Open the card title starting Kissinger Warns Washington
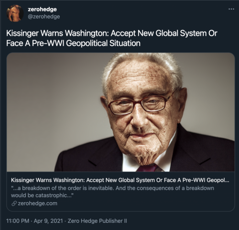The height and width of the screenshot is (230, 239). tap(120, 180)
